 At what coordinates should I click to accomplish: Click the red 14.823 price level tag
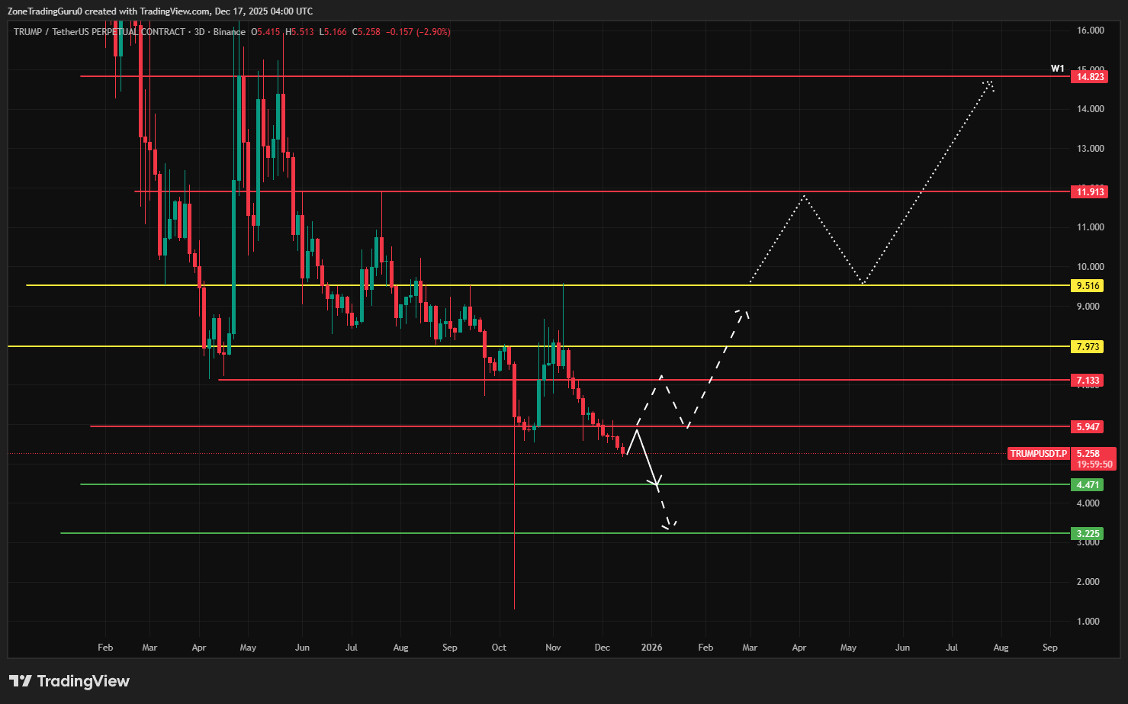[x=1088, y=76]
